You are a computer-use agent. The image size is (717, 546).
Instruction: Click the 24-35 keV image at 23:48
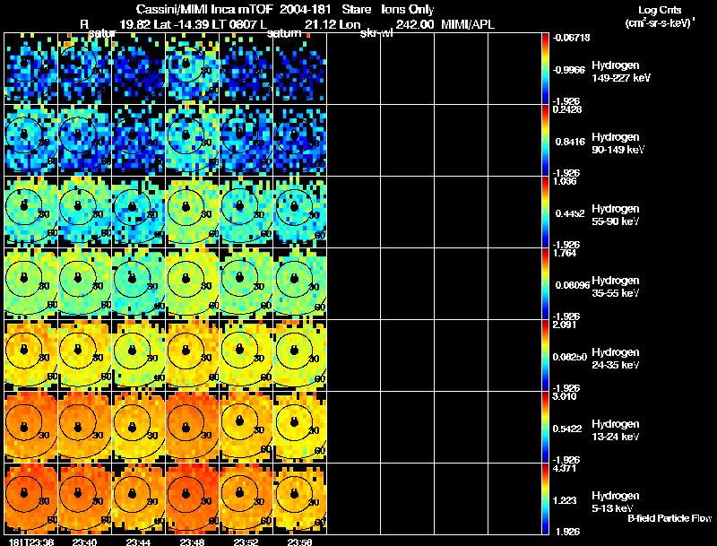coord(193,355)
